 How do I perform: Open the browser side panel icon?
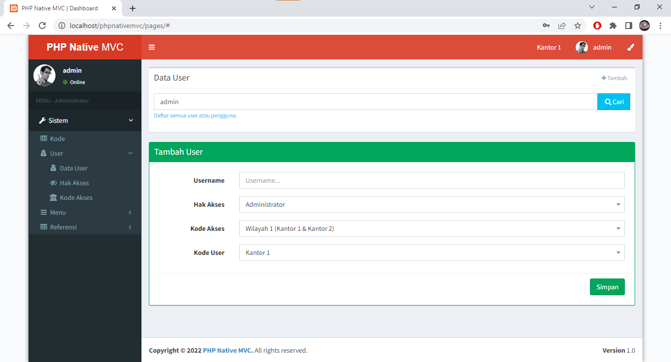[629, 26]
